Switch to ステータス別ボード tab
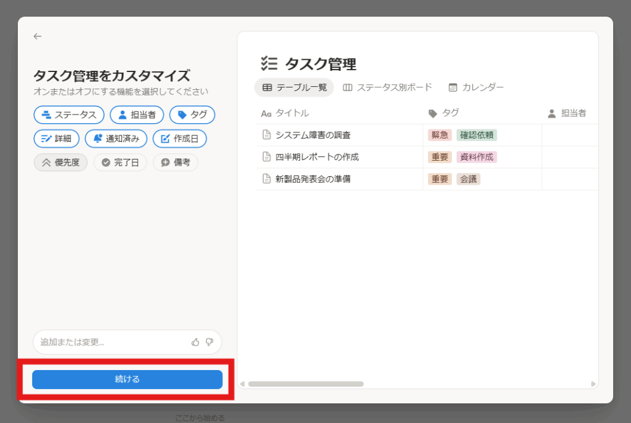 click(x=388, y=87)
